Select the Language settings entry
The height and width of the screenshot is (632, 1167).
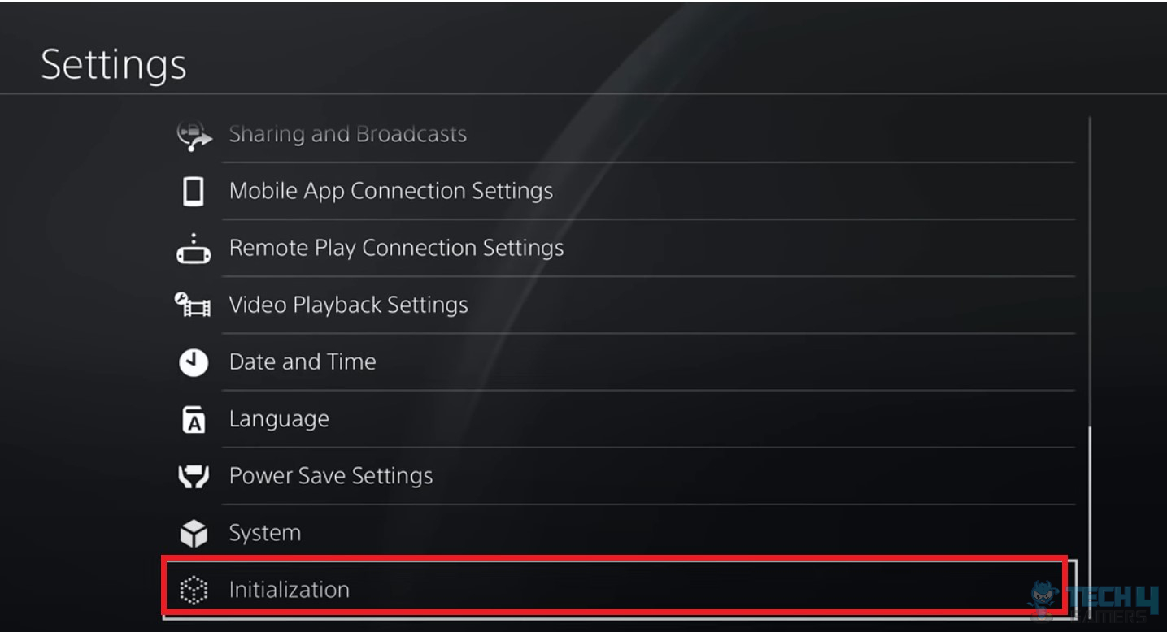click(280, 418)
